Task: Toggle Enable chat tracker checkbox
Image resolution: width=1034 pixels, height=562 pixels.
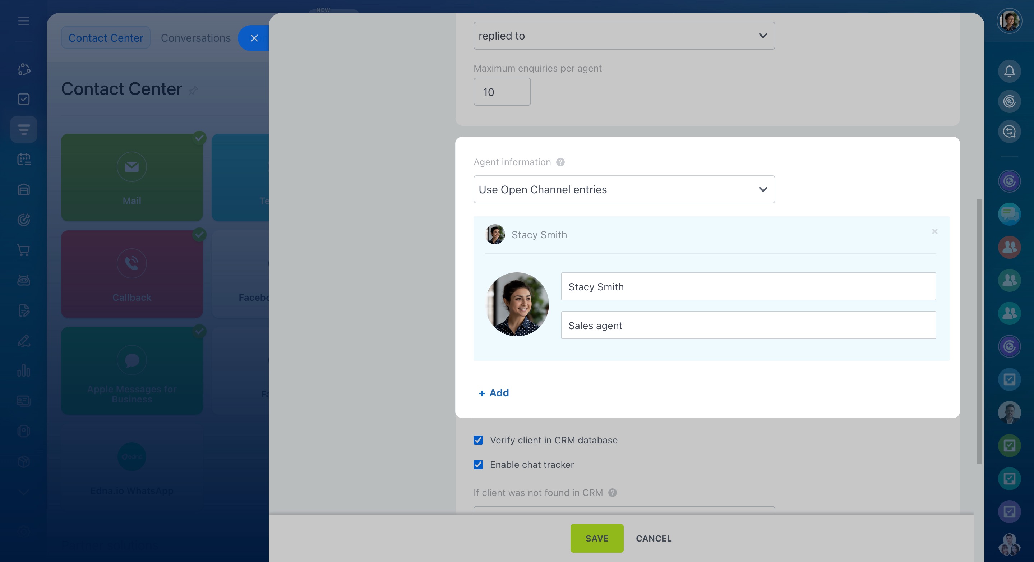Action: (478, 465)
